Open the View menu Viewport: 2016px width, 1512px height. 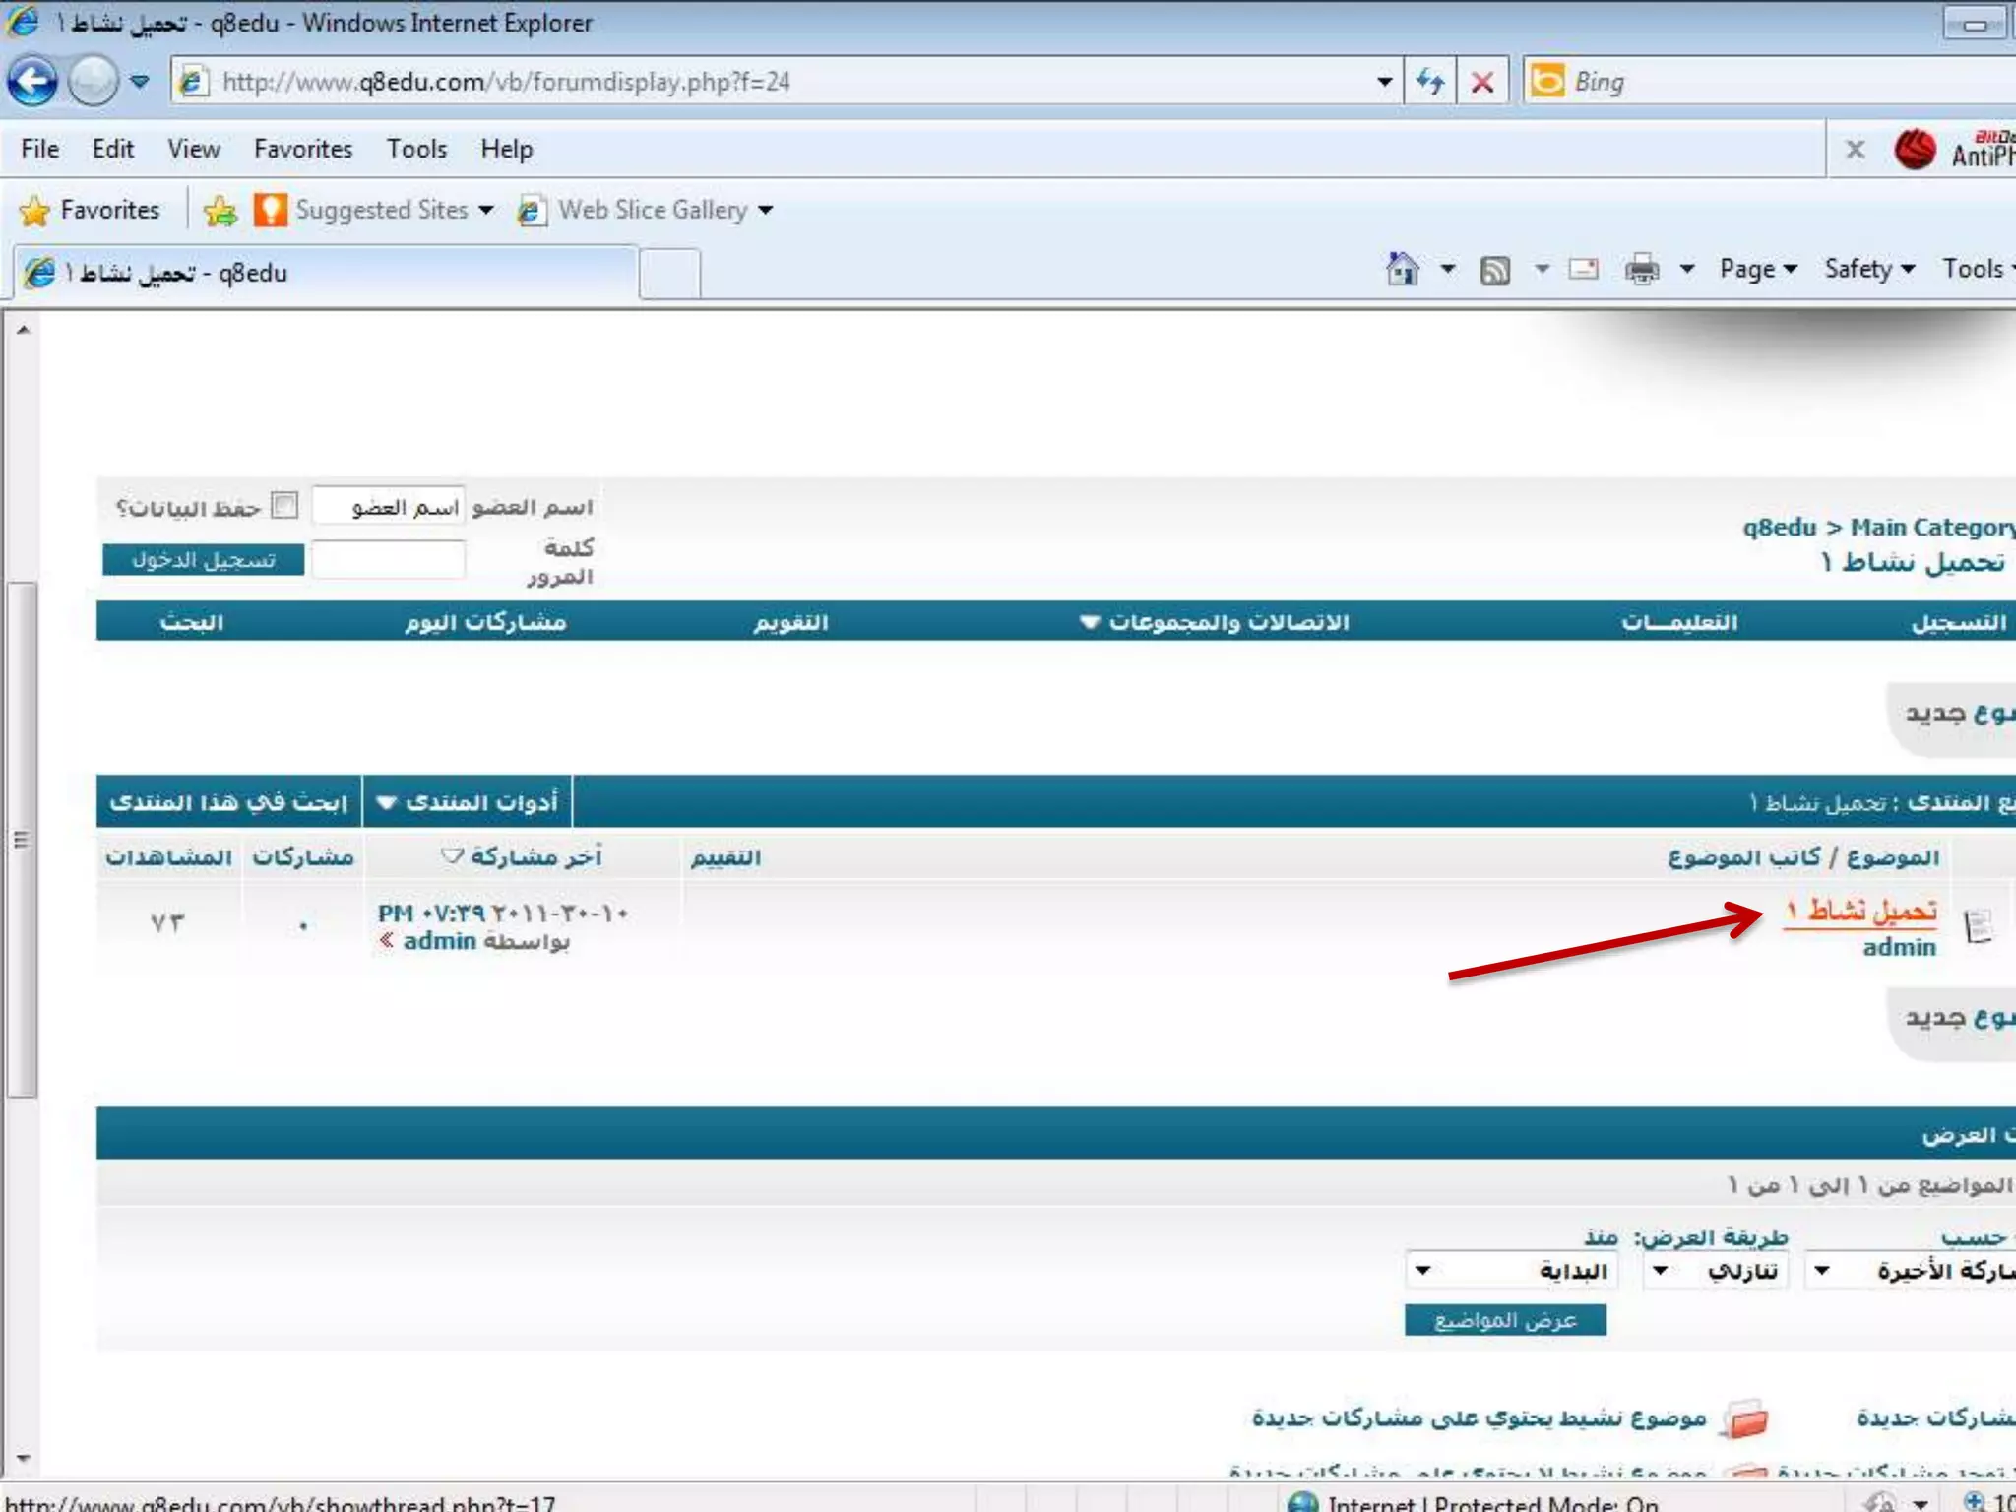pos(193,149)
